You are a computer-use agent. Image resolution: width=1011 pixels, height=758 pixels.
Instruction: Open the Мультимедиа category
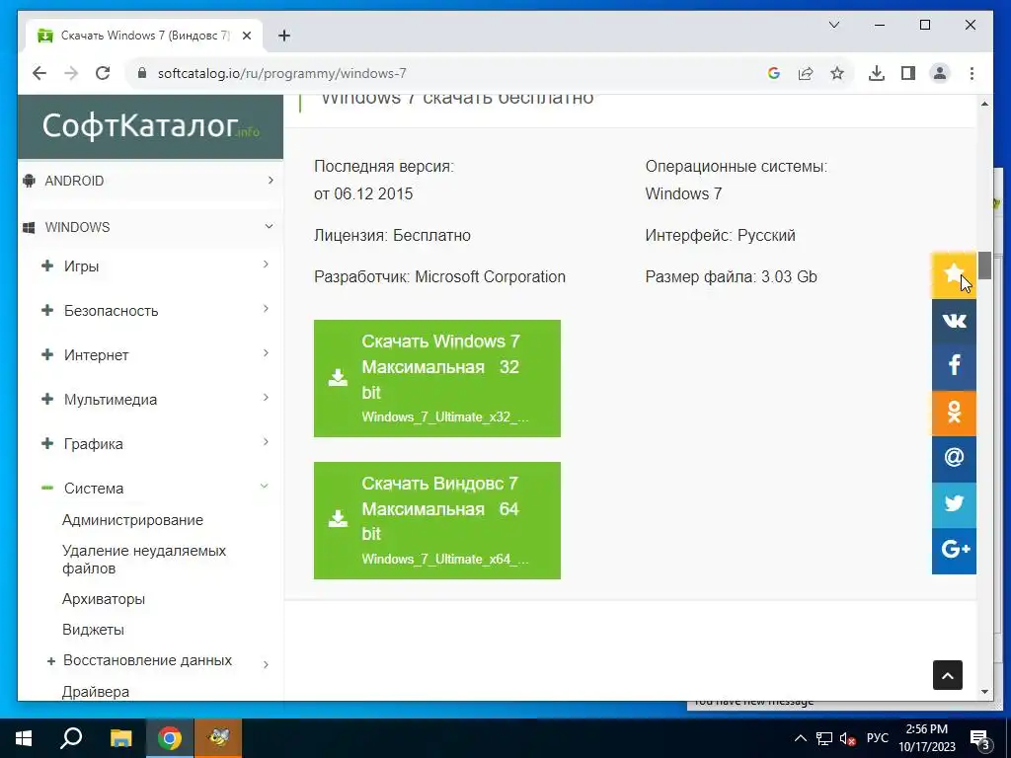click(x=111, y=400)
